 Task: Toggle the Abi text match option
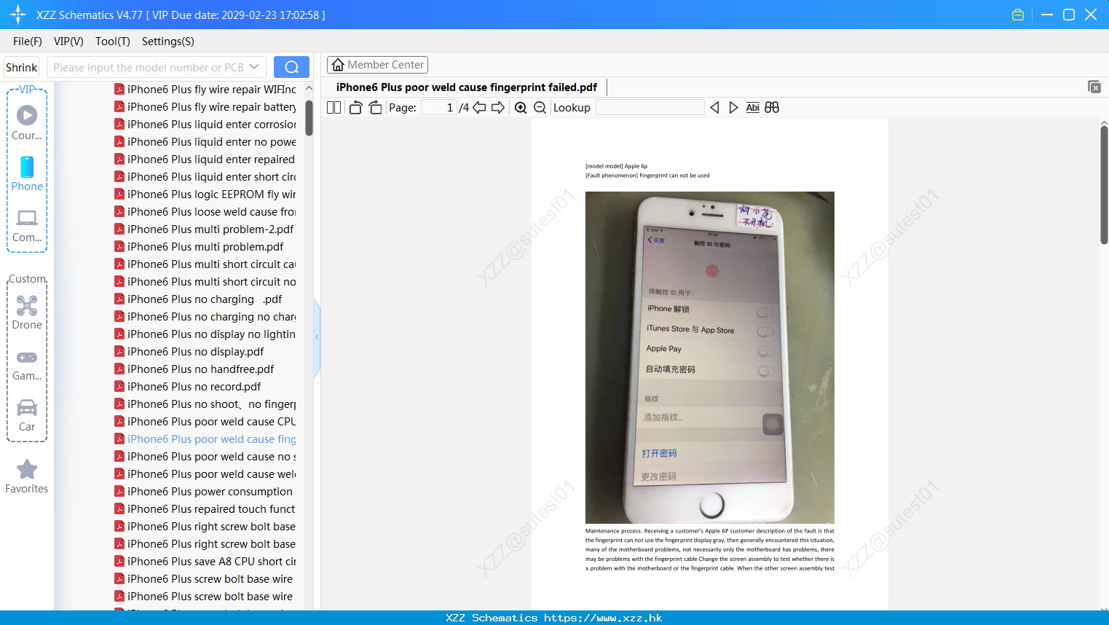coord(753,107)
